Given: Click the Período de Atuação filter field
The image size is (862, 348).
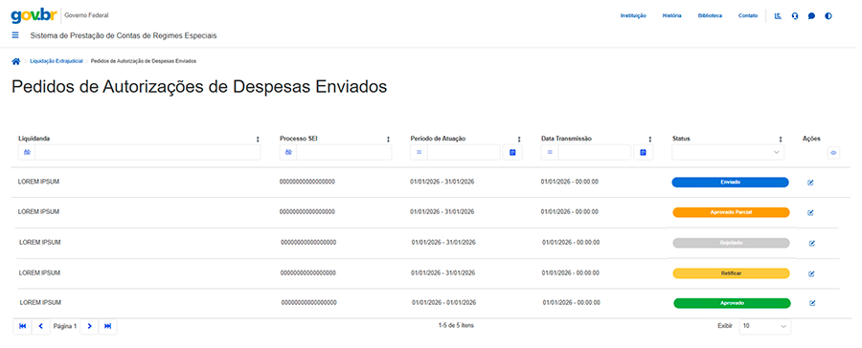Looking at the screenshot, I should click(x=464, y=152).
